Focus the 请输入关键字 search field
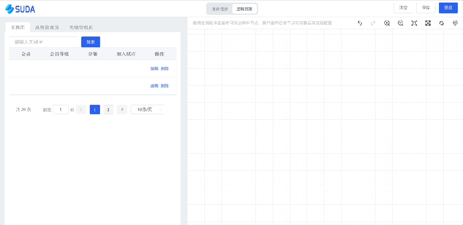Viewport: 463px width, 225px height. (43, 42)
